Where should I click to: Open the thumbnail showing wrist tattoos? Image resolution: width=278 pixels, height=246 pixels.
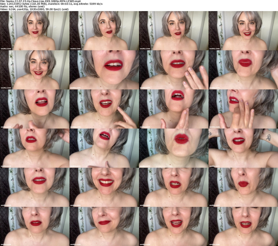[x=243, y=148]
